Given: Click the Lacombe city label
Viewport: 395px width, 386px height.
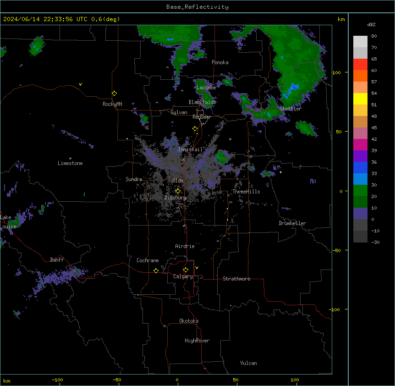Looking at the screenshot, I should pos(206,88).
